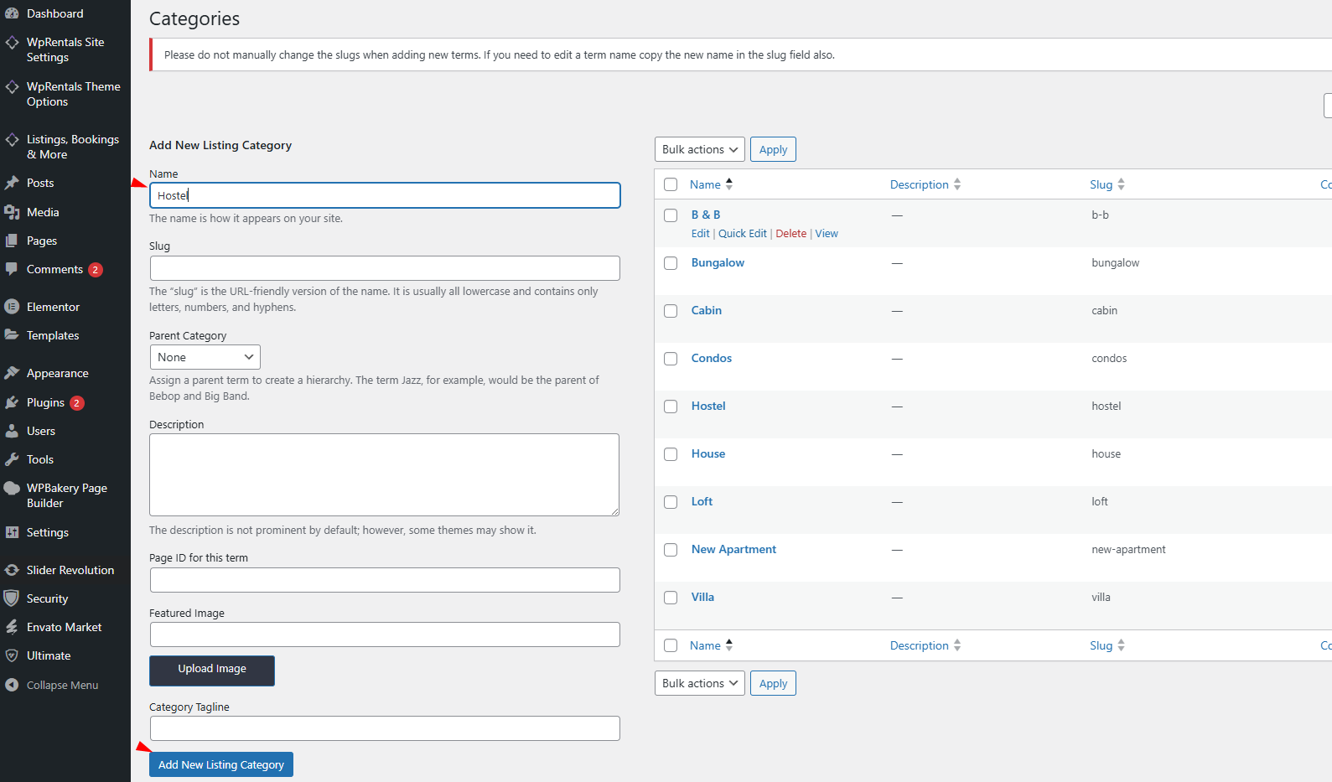Screen dimensions: 1332x782
Task: Click the Posts pushpin icon
Action: (12, 183)
